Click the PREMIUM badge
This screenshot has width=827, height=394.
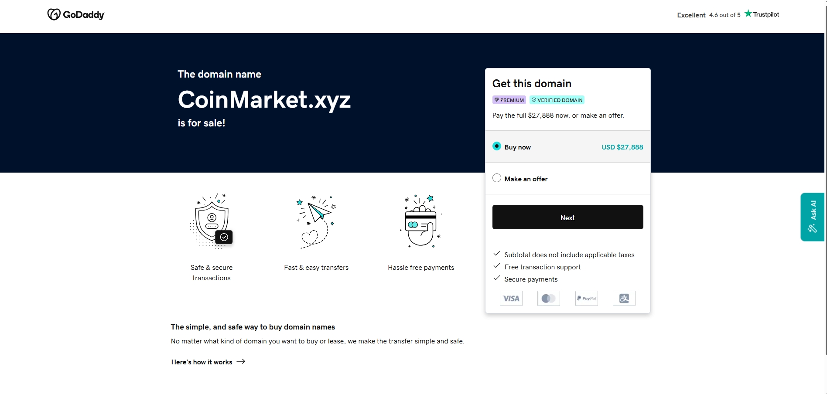point(509,100)
